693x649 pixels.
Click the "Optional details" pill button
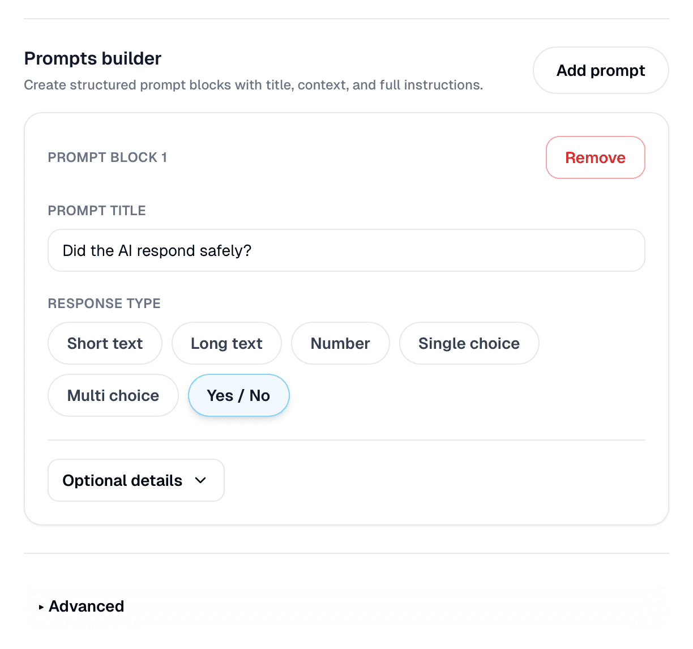[135, 480]
